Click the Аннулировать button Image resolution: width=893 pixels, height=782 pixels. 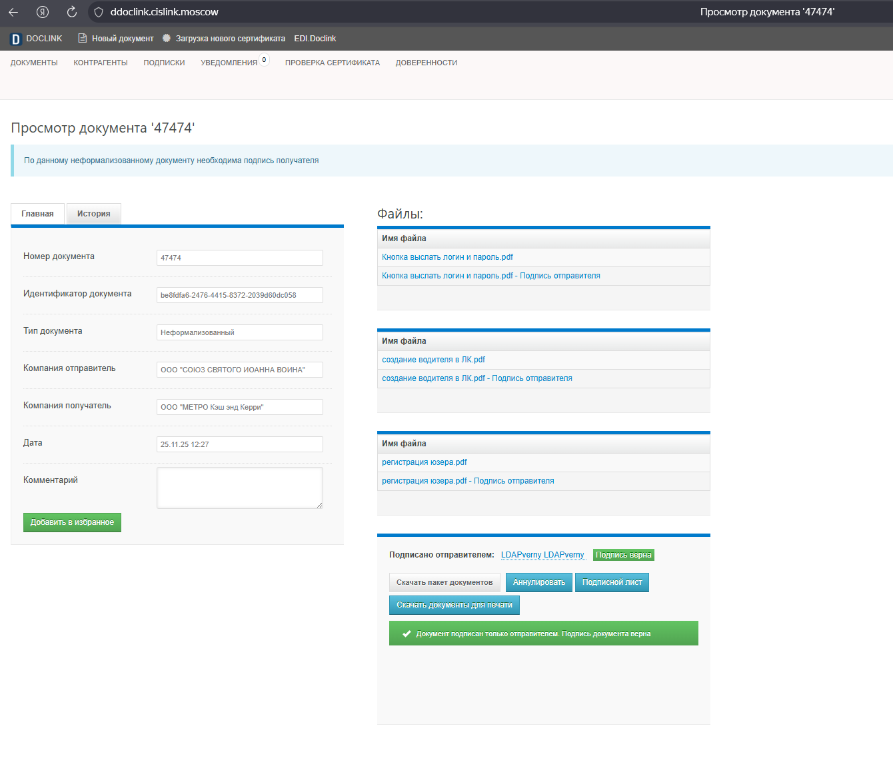tap(539, 582)
